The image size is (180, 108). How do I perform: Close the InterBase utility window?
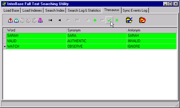pos(176,4)
